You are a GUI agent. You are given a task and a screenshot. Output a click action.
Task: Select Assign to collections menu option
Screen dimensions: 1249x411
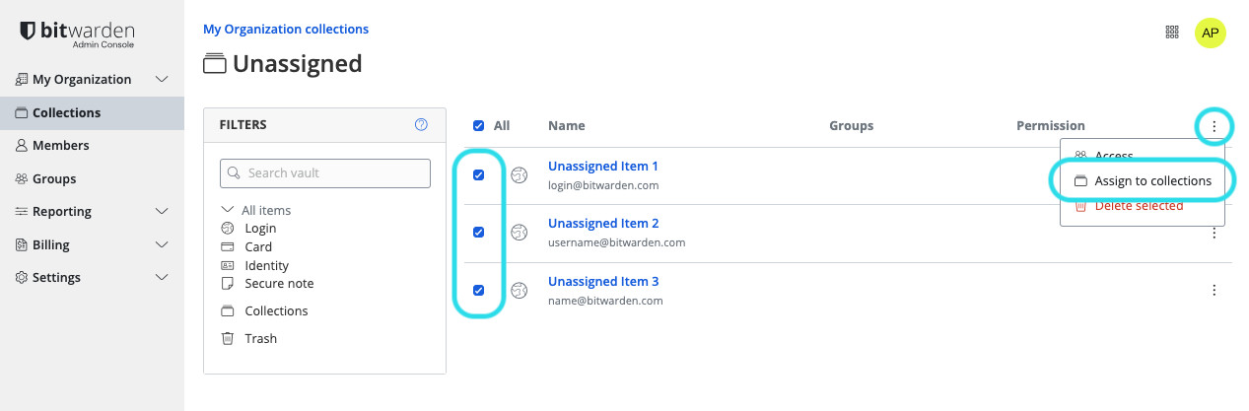(x=1143, y=181)
